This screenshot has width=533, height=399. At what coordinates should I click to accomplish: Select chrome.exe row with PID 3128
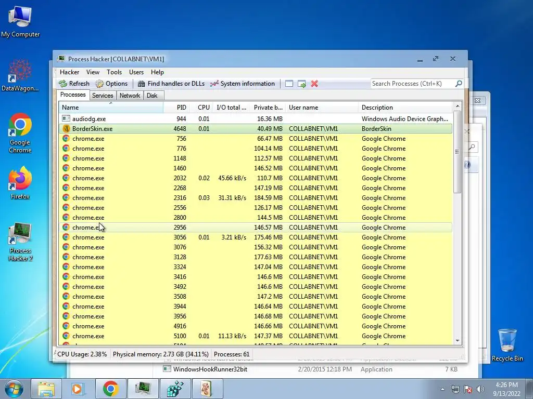click(256, 257)
